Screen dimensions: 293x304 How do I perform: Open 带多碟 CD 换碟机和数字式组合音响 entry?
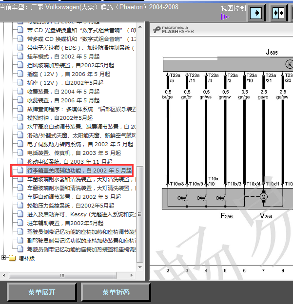pos(81,39)
